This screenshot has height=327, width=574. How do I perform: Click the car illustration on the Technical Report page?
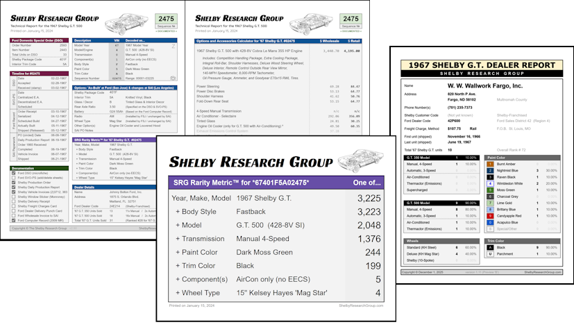126,24
